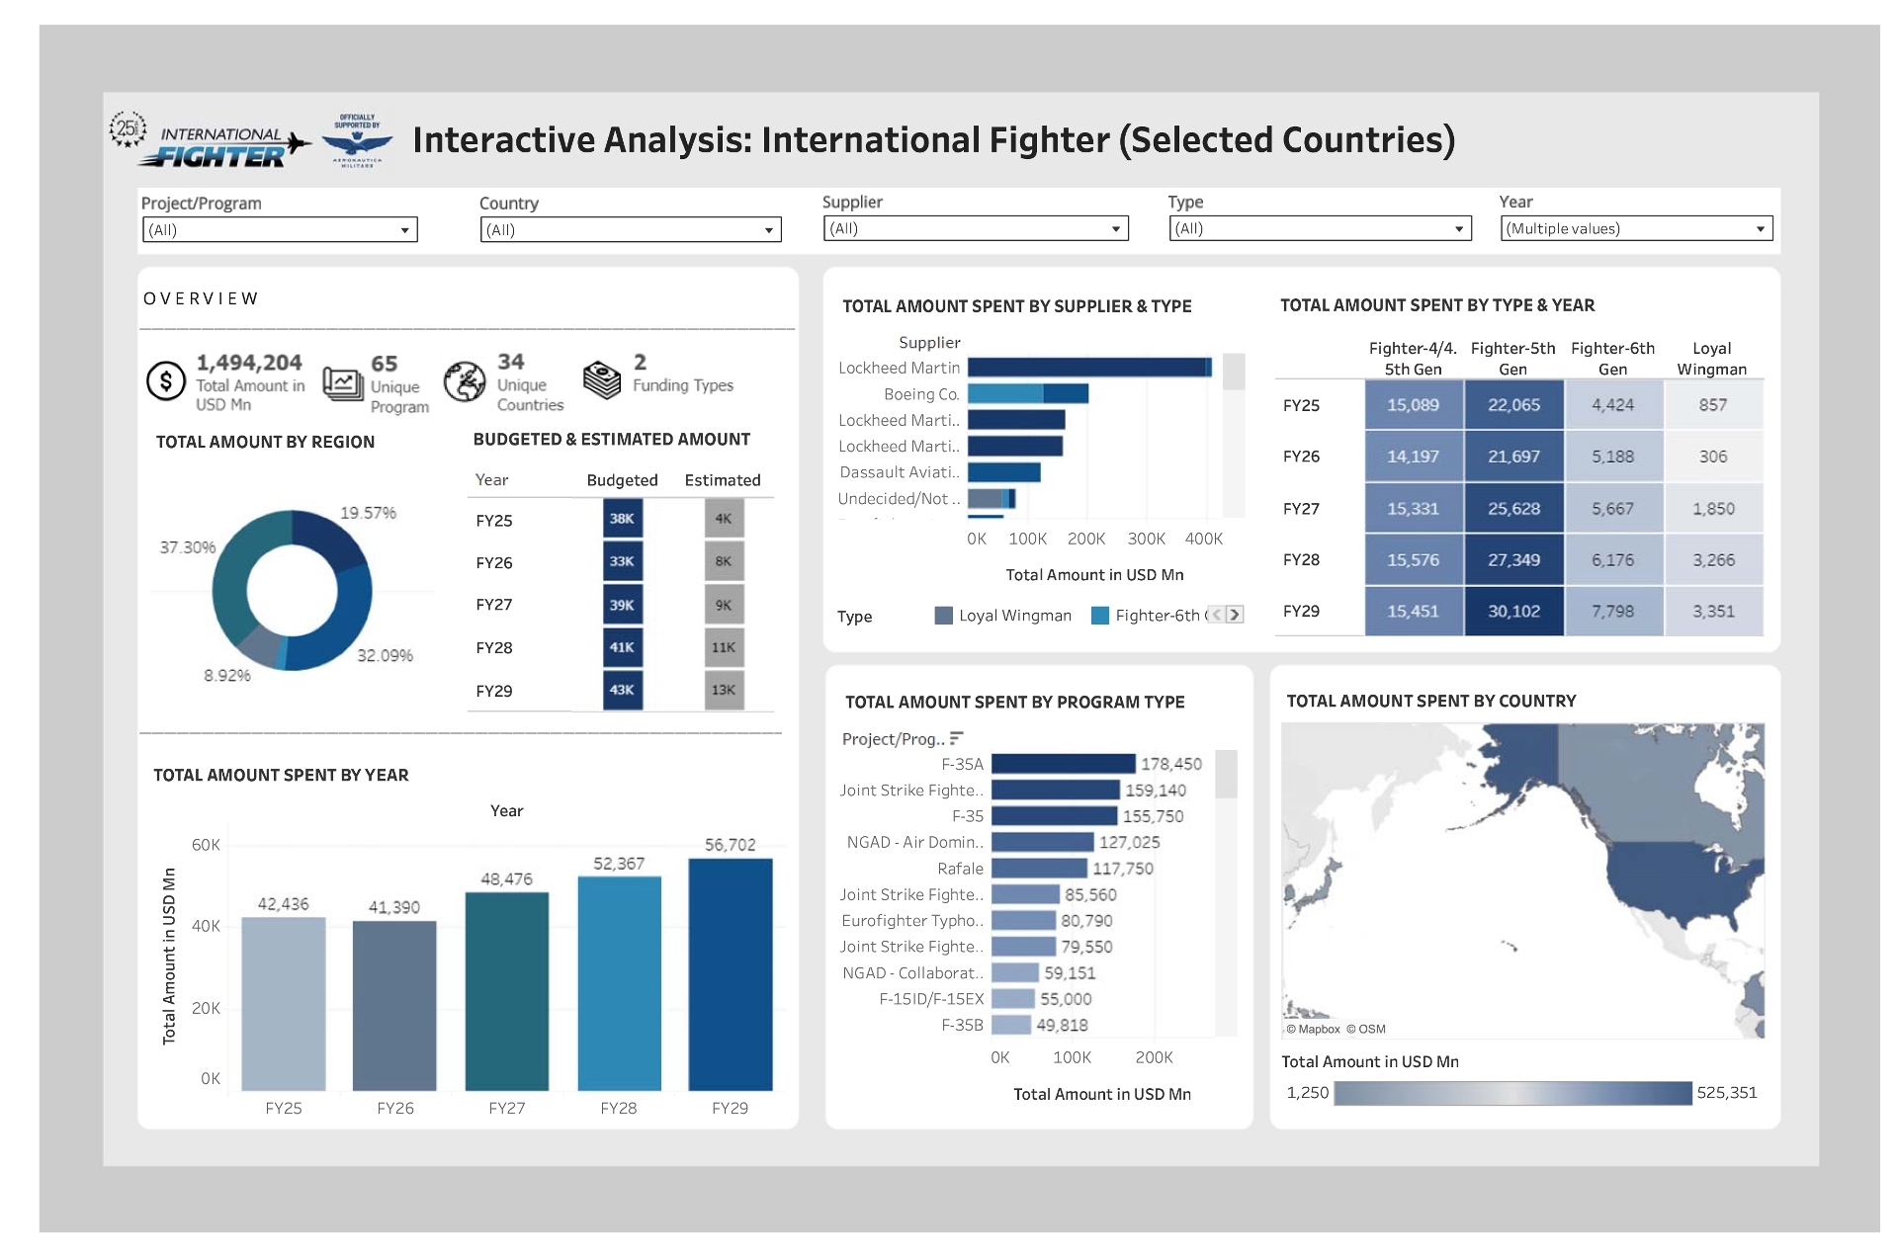Click the OSM attribution link on map
1898x1253 pixels.
1370,1029
